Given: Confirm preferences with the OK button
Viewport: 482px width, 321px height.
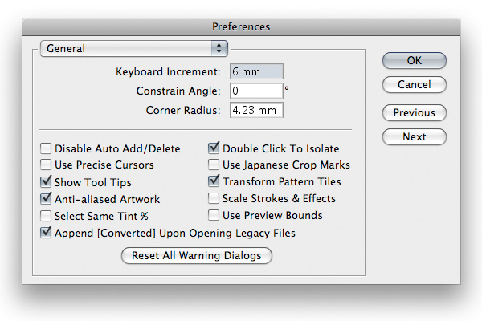Looking at the screenshot, I should [x=415, y=60].
